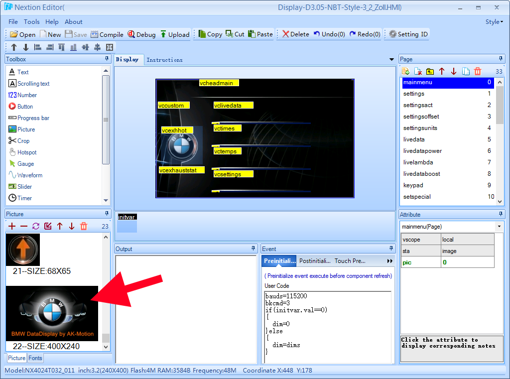Select the BMW DataDisplay picture thumbnail
510x379 pixels.
[52, 313]
